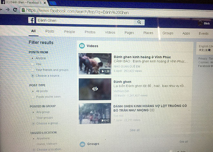The image size is (213, 152).
Task: Click the plus icon beside Choose a group
Action: (33, 124)
